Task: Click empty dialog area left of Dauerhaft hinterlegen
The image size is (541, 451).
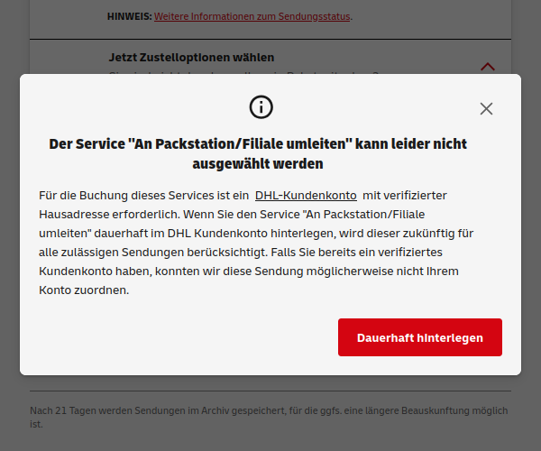Action: point(180,338)
